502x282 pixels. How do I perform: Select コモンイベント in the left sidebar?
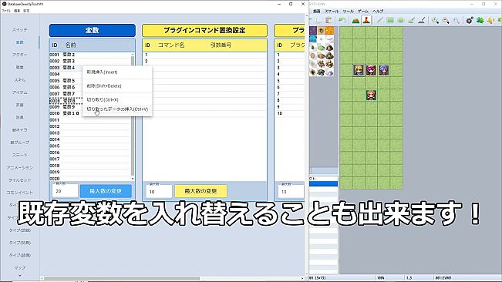point(19,193)
